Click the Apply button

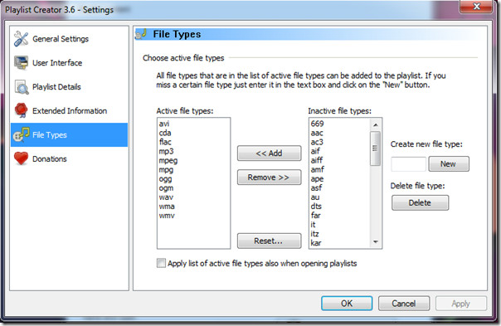(x=461, y=303)
